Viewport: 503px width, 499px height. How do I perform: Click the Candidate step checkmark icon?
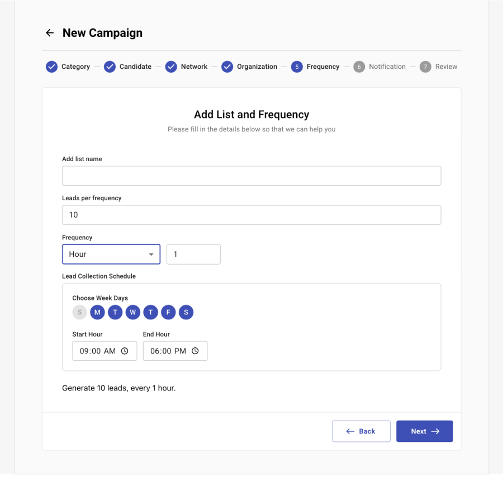110,67
